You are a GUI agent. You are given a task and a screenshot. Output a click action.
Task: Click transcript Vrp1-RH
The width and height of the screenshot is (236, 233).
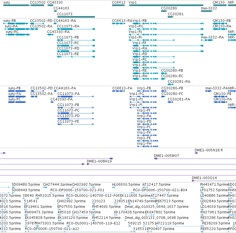[x=140, y=76]
